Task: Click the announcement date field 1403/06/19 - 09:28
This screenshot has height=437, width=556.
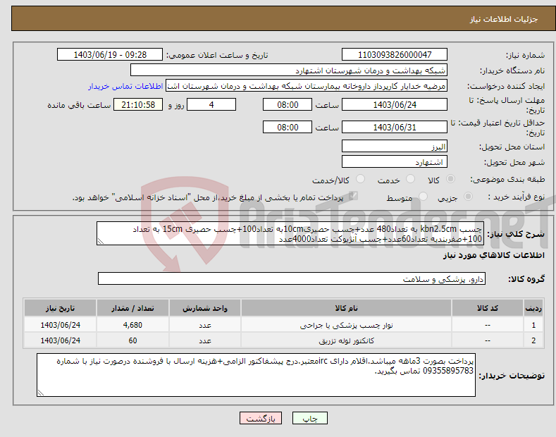Action: point(110,55)
